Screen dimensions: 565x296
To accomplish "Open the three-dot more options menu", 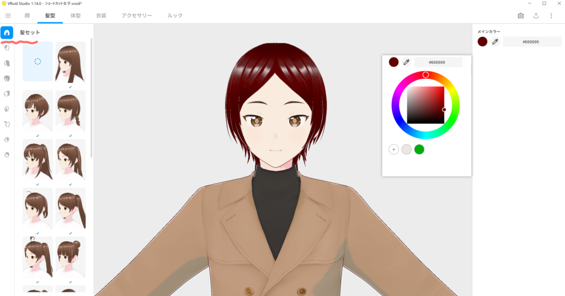I will point(551,16).
